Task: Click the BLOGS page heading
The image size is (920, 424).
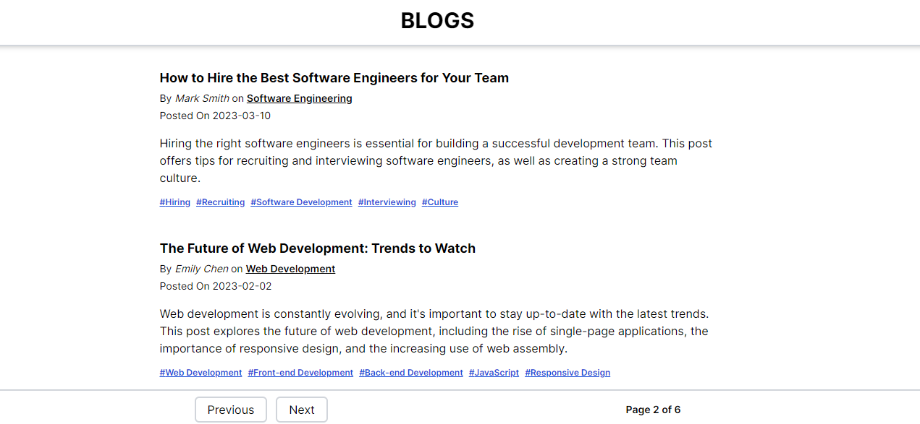Action: [x=437, y=21]
